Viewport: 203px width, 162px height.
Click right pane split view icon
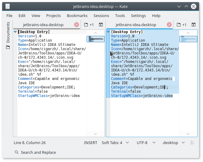[x=193, y=25]
